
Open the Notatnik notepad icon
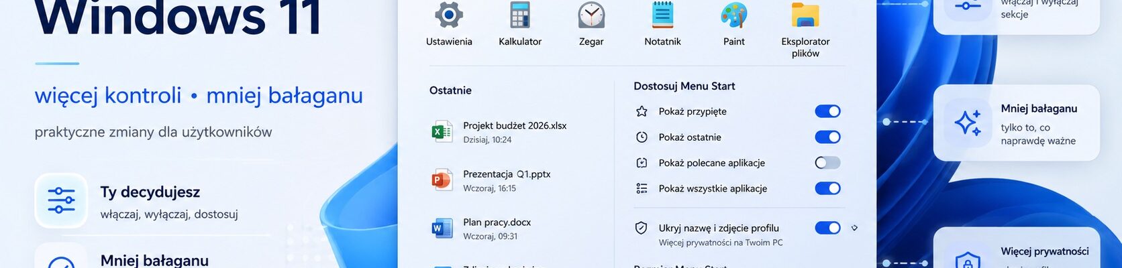point(662,15)
